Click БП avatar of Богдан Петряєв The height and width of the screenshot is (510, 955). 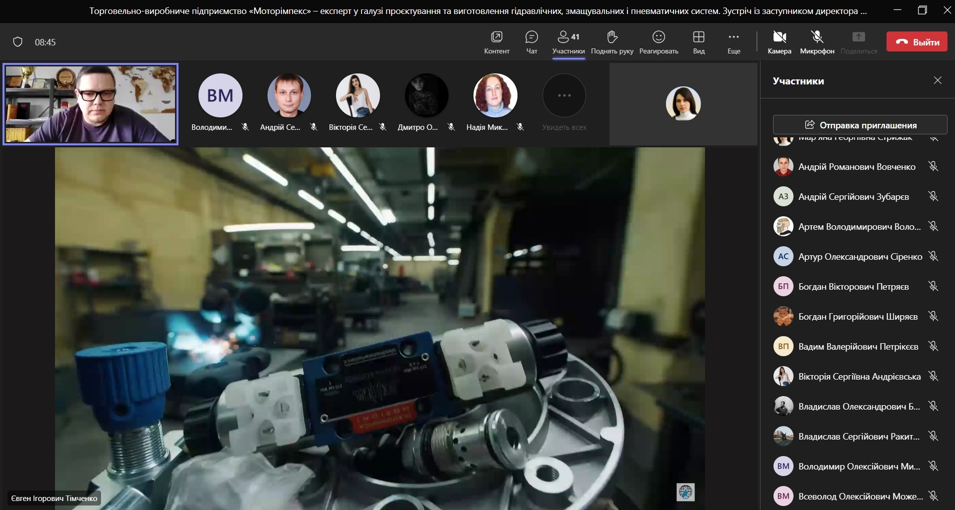point(783,286)
